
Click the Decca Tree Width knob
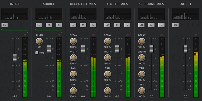(x=73, y=58)
